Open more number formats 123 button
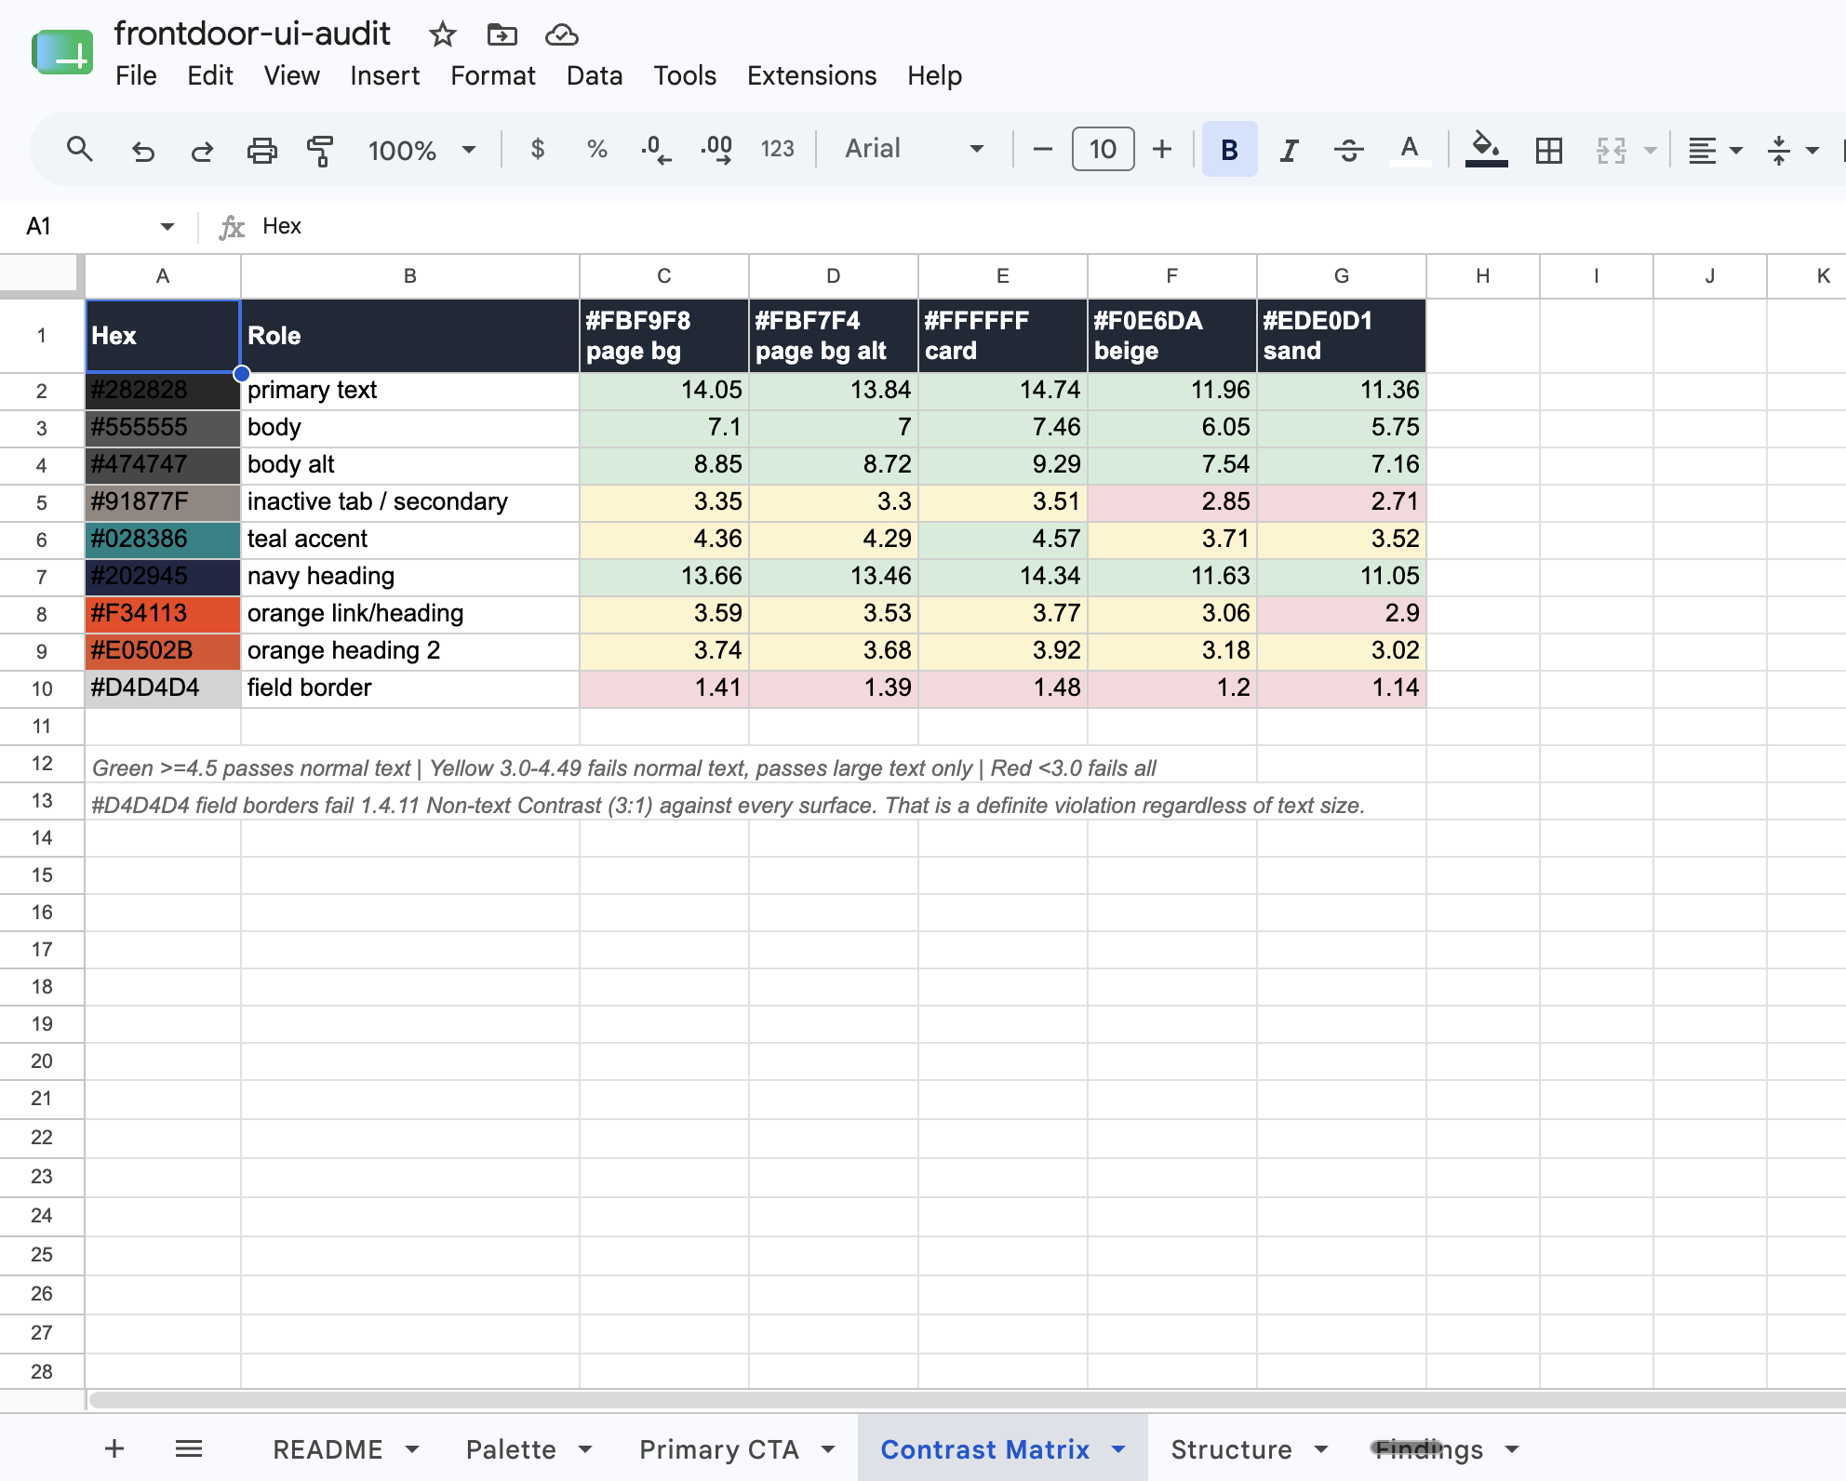 click(x=777, y=149)
